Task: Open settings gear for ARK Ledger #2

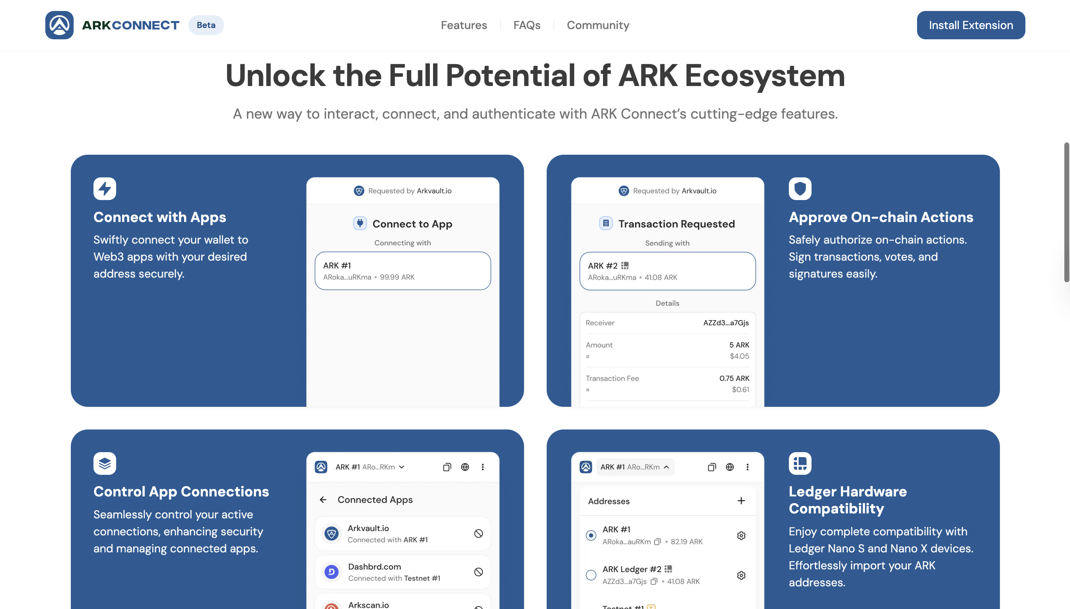Action: point(741,575)
